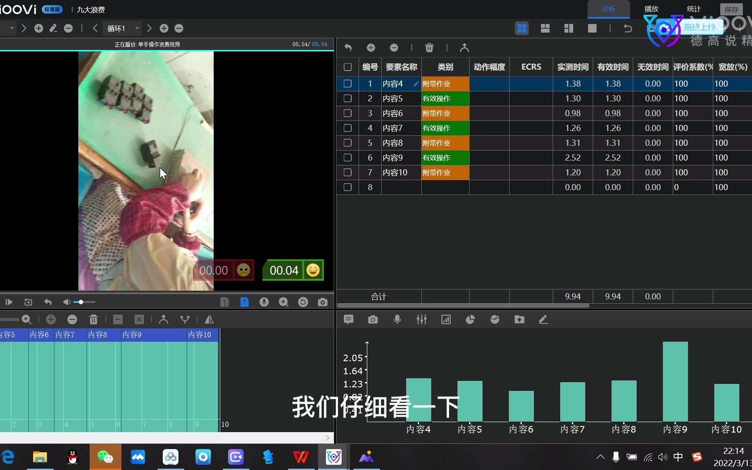Viewport: 752px width, 470px height.
Task: Click the 保存 button
Action: (731, 10)
